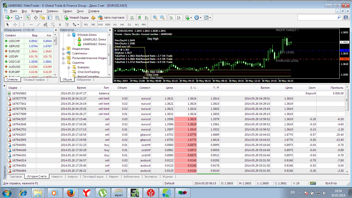Click the zoom in magnifier icon
This screenshot has height=198, width=352.
point(155,18)
